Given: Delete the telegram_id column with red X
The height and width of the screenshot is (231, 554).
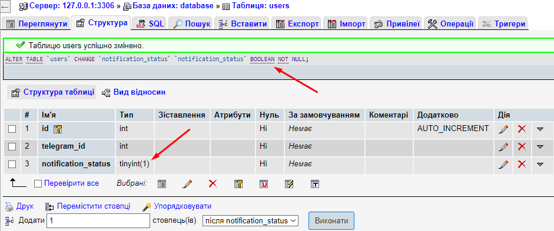Looking at the screenshot, I should pyautogui.click(x=522, y=146).
